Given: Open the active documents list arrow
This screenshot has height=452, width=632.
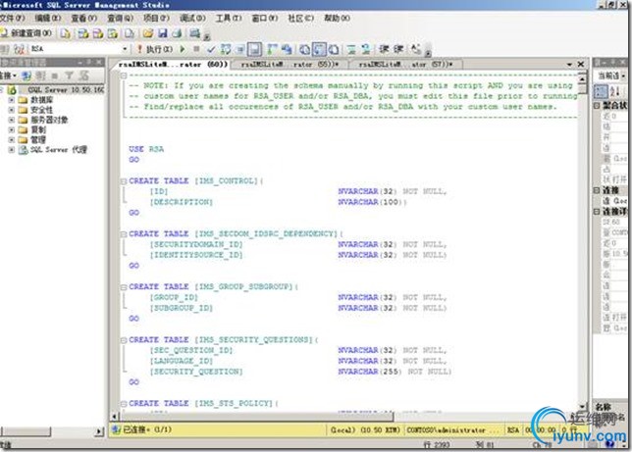Looking at the screenshot, I should [x=569, y=65].
